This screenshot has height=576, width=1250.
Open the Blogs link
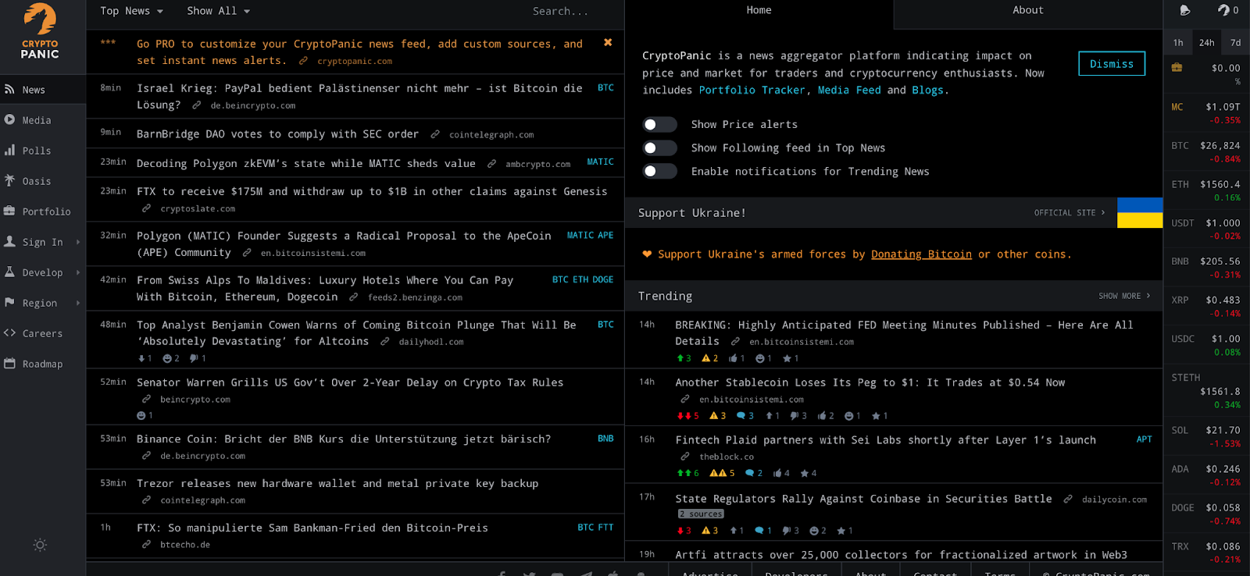927,91
